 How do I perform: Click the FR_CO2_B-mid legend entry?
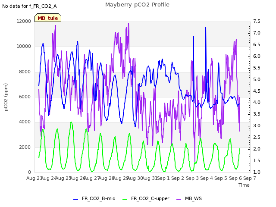tap(94, 198)
